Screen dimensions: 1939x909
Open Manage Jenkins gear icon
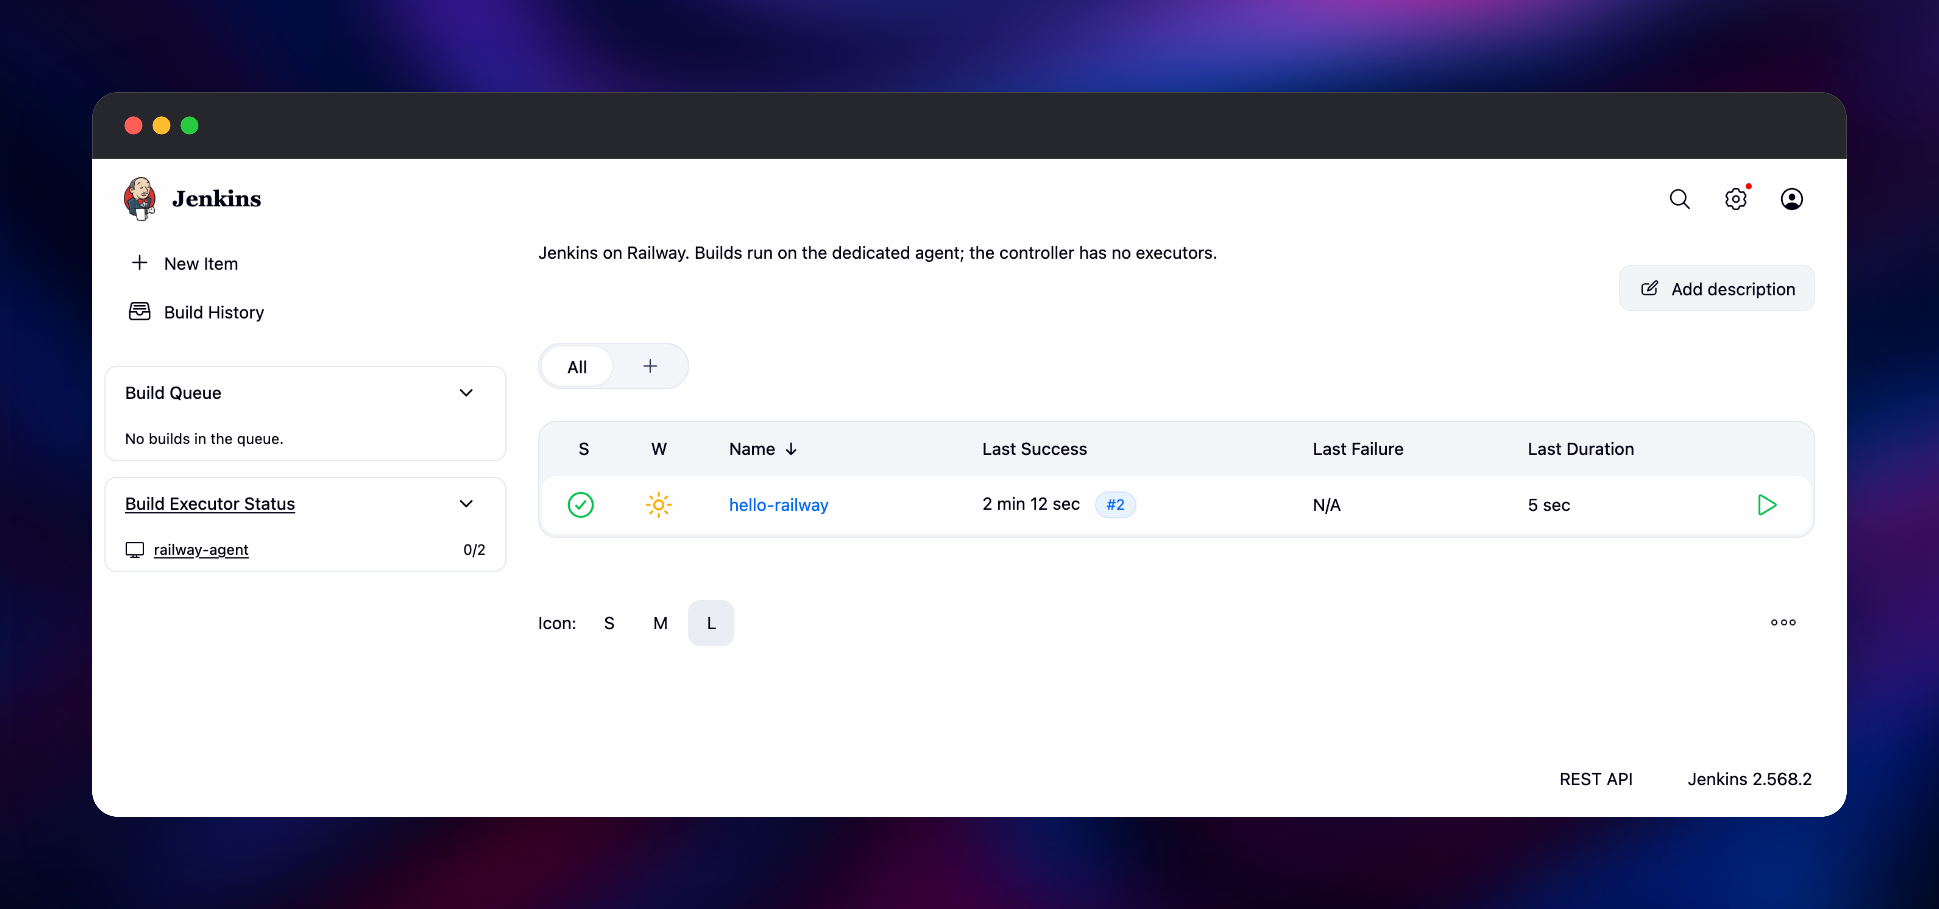[x=1736, y=200]
